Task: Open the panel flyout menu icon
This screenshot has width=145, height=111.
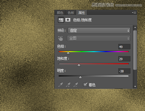Action: (134, 13)
